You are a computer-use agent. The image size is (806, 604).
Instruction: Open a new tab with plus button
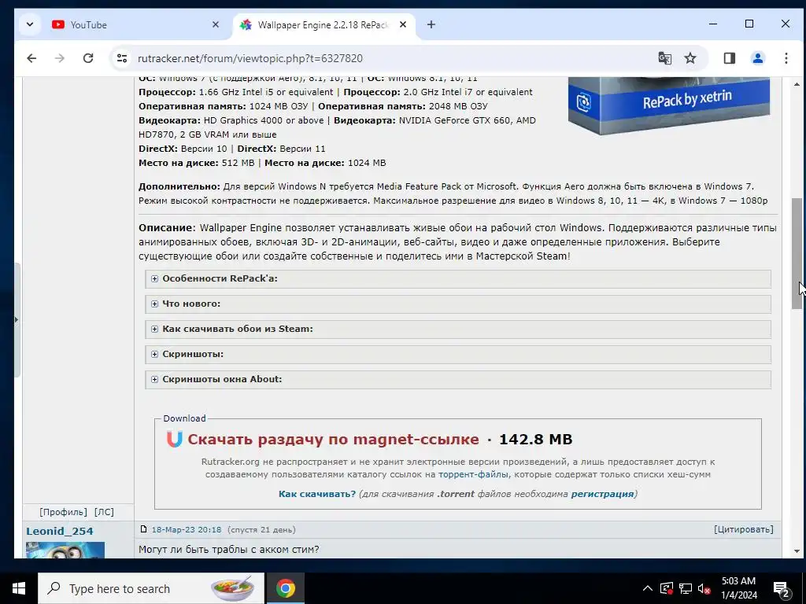coord(431,24)
